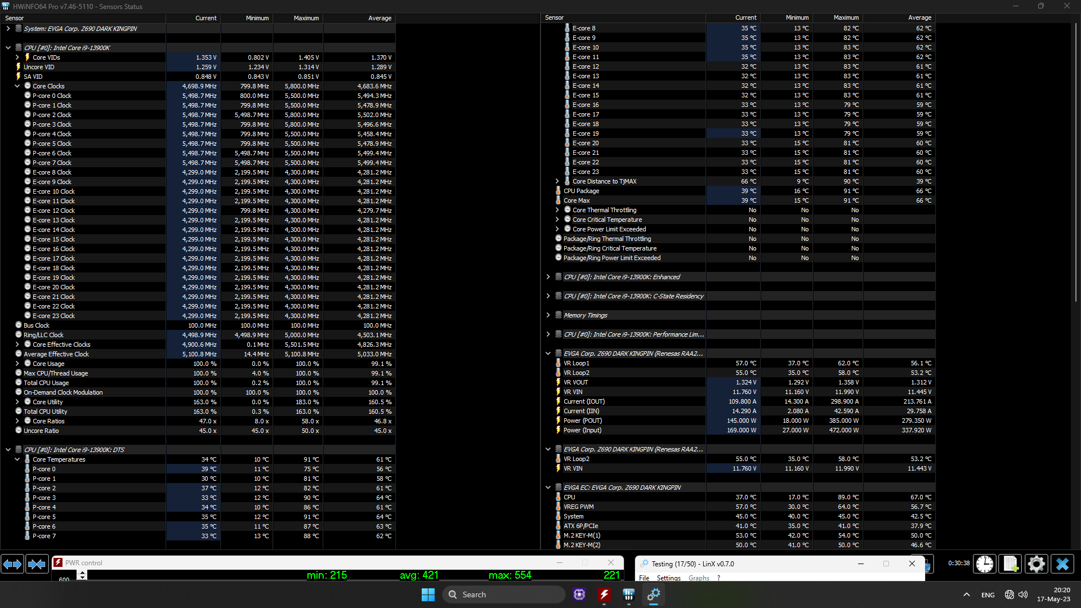Image resolution: width=1081 pixels, height=608 pixels.
Task: Open HWiNFO sensor settings gear icon
Action: pyautogui.click(x=1036, y=564)
